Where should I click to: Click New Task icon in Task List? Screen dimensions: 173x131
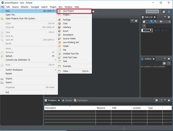pyautogui.click(x=144, y=22)
